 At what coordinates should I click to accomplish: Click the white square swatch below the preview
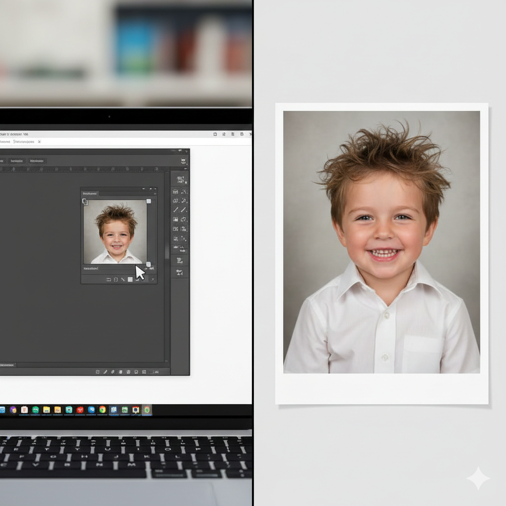coord(130,279)
